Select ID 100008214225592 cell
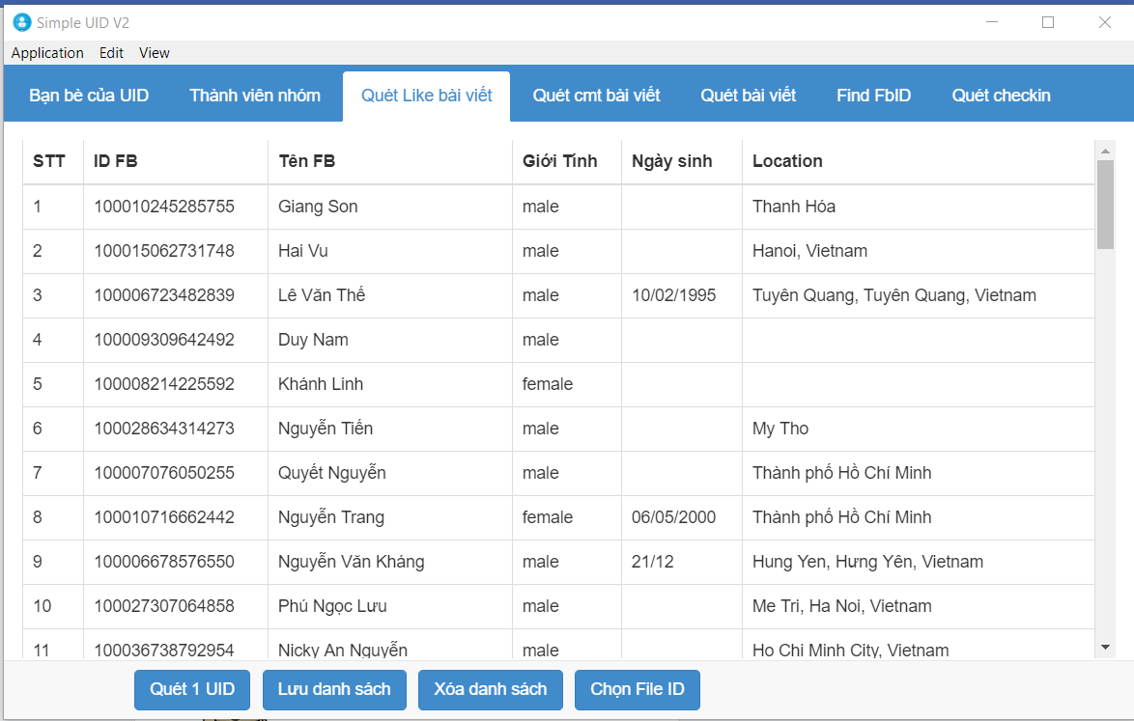The image size is (1134, 721). pos(176,385)
